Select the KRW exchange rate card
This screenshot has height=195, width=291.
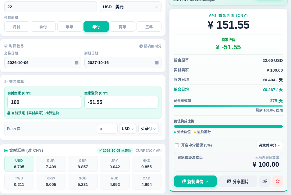tap(51, 182)
